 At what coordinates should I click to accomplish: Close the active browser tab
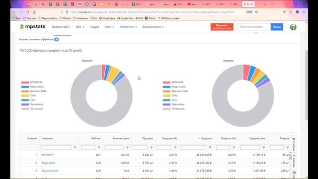[252, 4]
